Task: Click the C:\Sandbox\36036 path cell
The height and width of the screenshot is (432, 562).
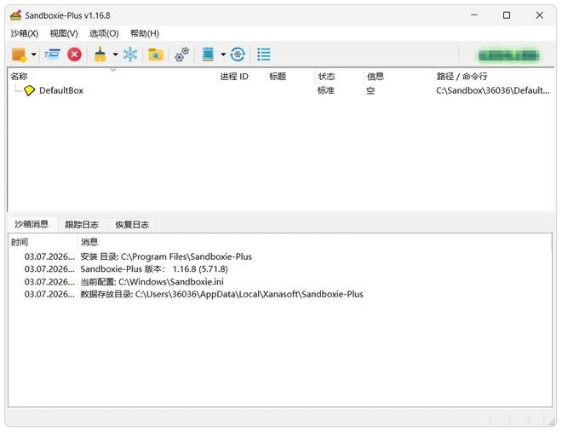Action: [493, 90]
